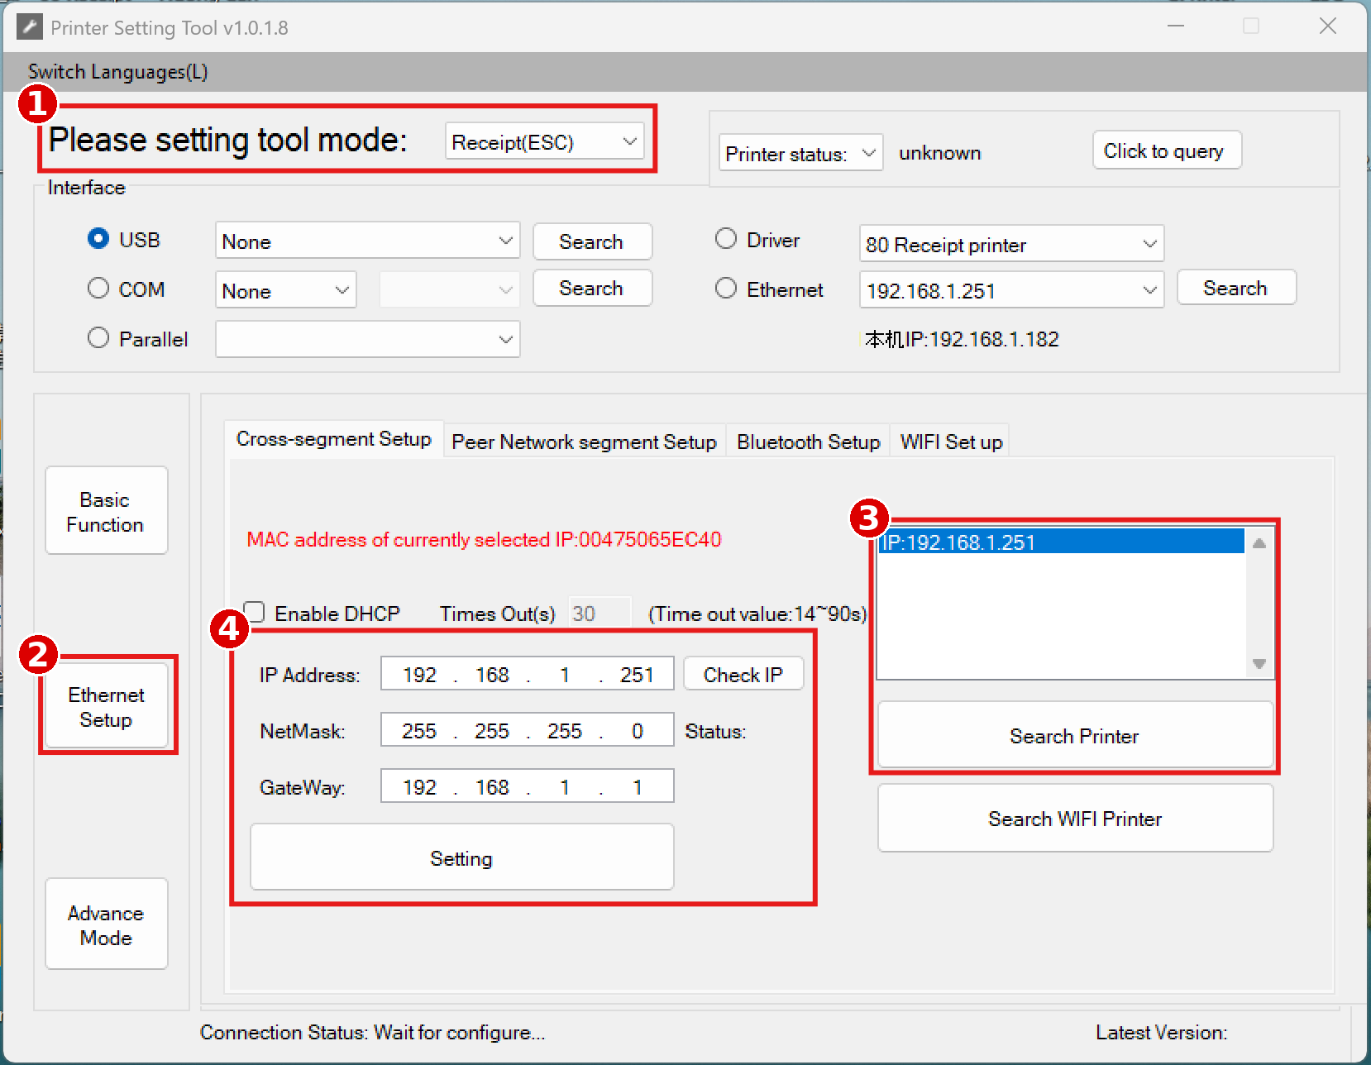The height and width of the screenshot is (1065, 1371).
Task: Open the Switch Languages(L) menu
Action: pyautogui.click(x=117, y=72)
